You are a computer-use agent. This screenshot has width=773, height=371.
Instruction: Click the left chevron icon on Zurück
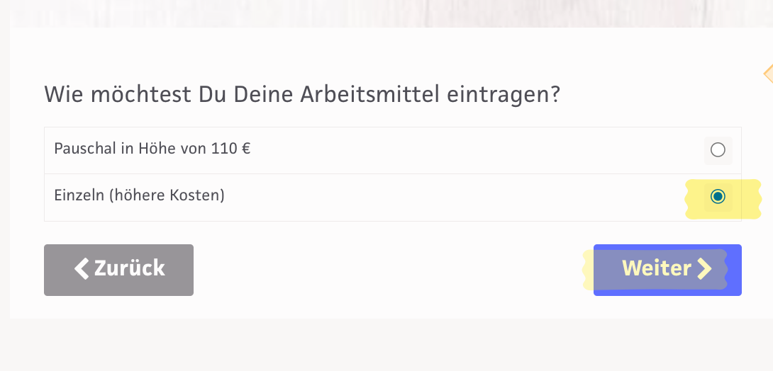tap(82, 268)
